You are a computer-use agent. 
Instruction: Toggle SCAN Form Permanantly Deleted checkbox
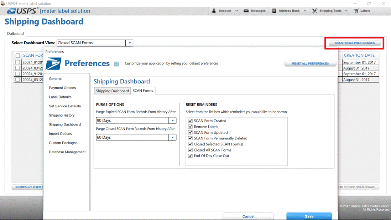click(190, 138)
